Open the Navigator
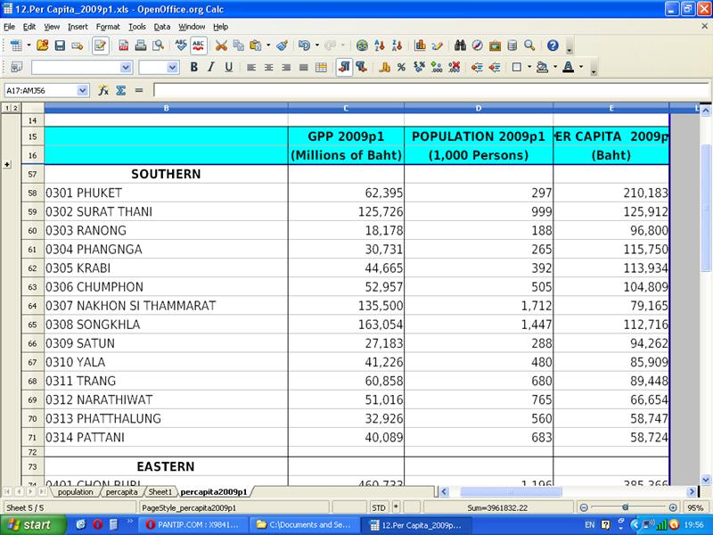Screen dimensions: 713x535 [477, 45]
